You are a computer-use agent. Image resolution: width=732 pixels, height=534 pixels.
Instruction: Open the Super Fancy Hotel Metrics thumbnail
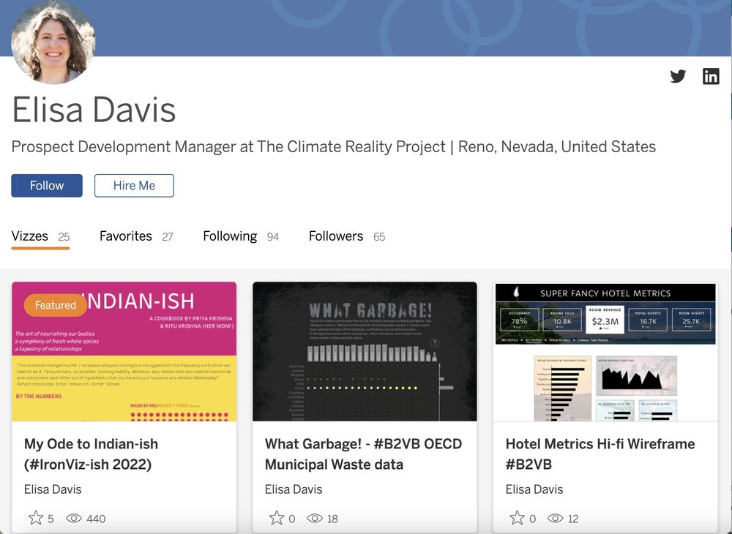pos(605,352)
